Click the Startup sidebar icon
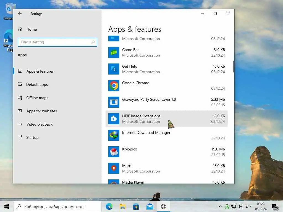The width and height of the screenshot is (283, 212). (x=20, y=137)
